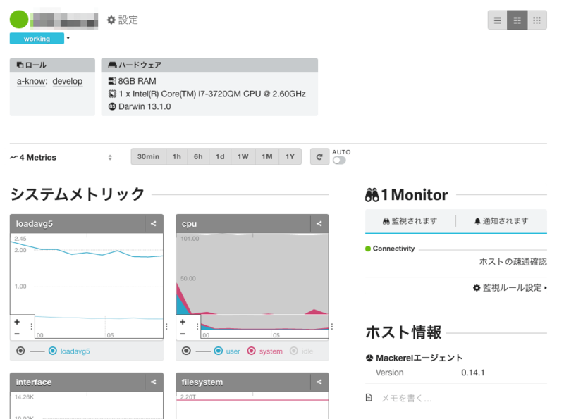The width and height of the screenshot is (564, 419).
Task: Select the 1W time range button
Action: click(x=243, y=156)
